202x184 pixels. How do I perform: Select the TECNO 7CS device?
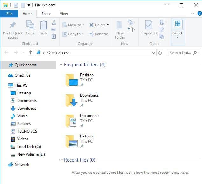point(24,131)
